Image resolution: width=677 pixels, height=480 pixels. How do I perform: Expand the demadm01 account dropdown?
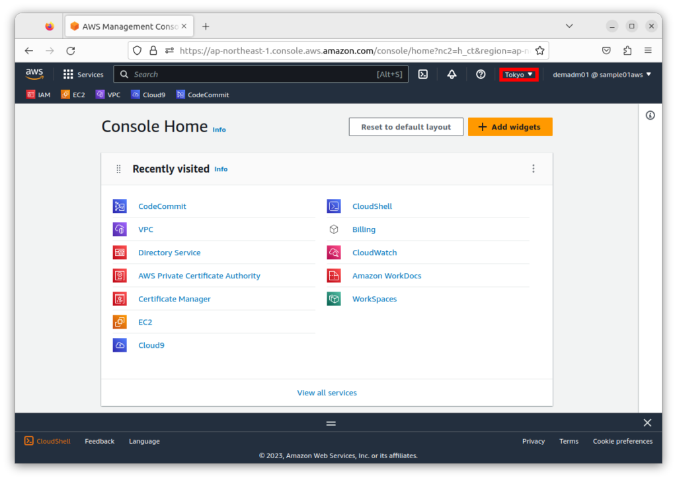tap(602, 75)
